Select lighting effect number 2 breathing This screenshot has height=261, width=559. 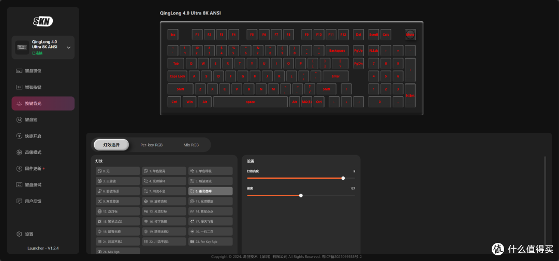tap(210, 171)
